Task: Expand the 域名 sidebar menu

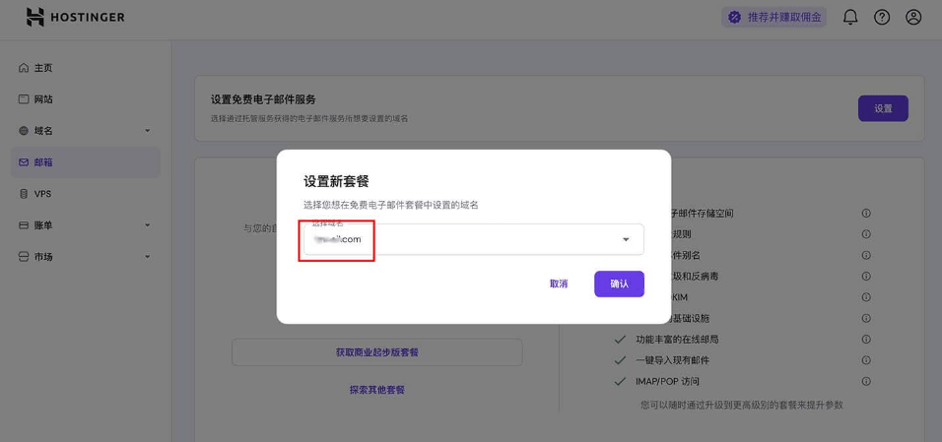Action: pyautogui.click(x=147, y=131)
